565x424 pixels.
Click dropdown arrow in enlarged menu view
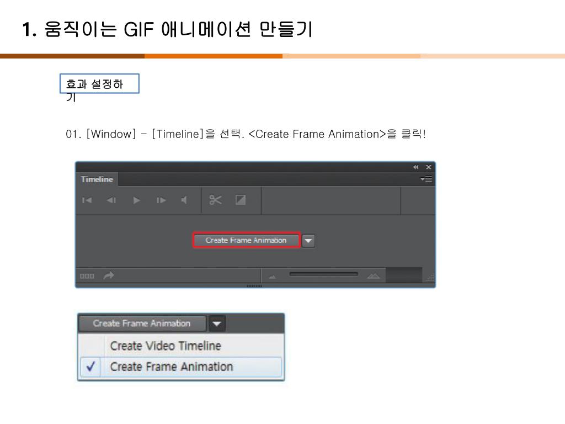click(x=216, y=324)
